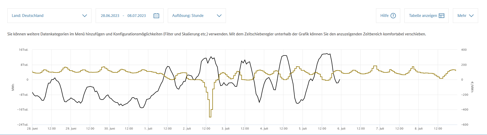Viewport: 487px width, 135px height.
Task: Expand the Auflösung dropdown chevron arrow
Action: pos(219,16)
